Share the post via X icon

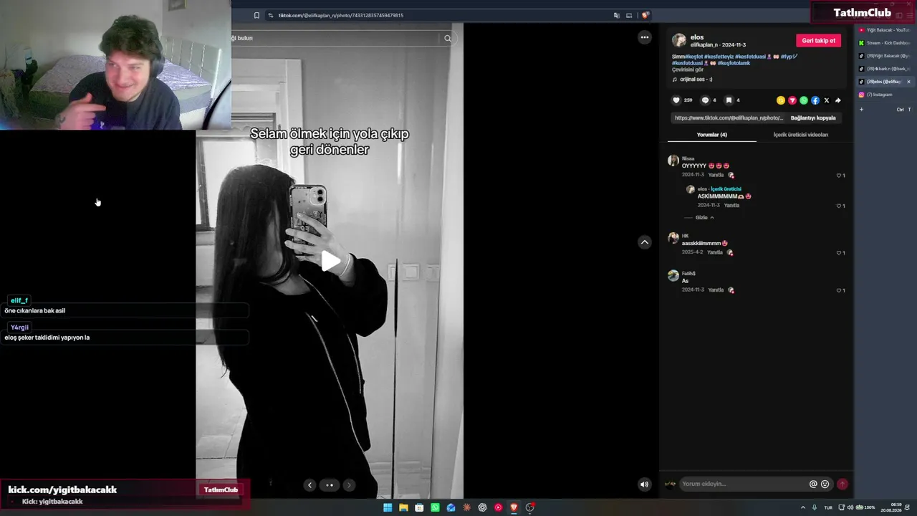pos(827,100)
